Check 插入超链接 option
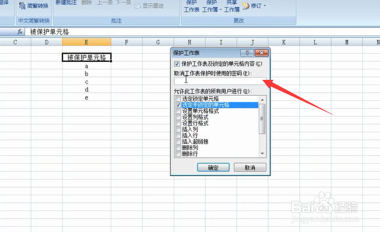 point(178,142)
